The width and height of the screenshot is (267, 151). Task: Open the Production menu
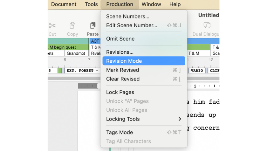click(120, 4)
